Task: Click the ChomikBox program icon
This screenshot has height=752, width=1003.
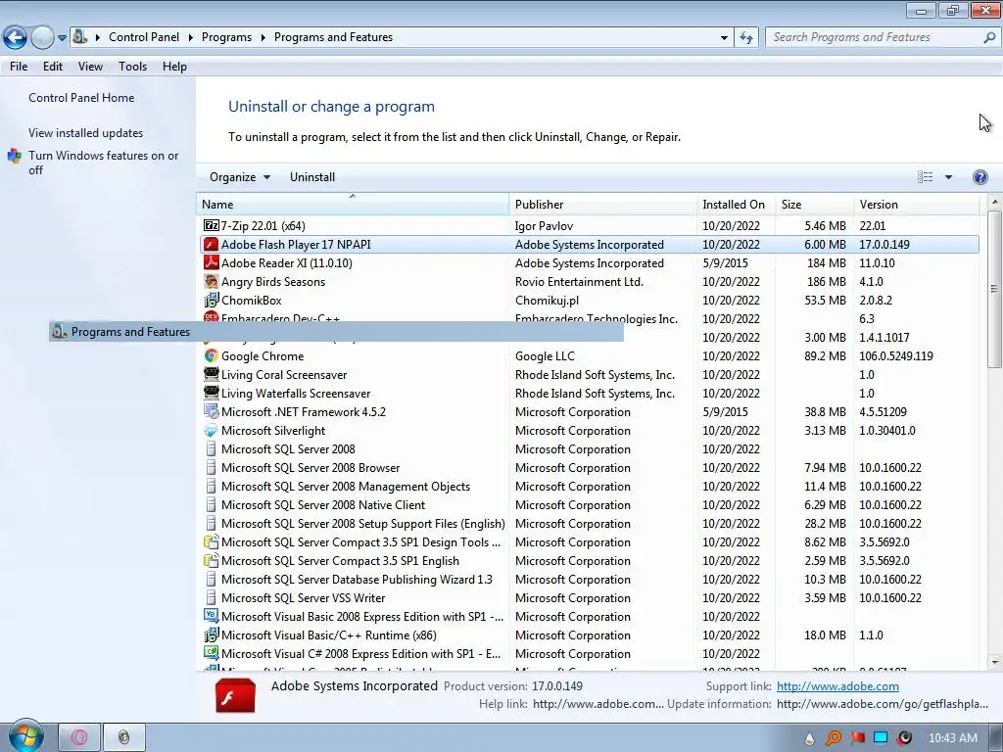Action: click(212, 300)
